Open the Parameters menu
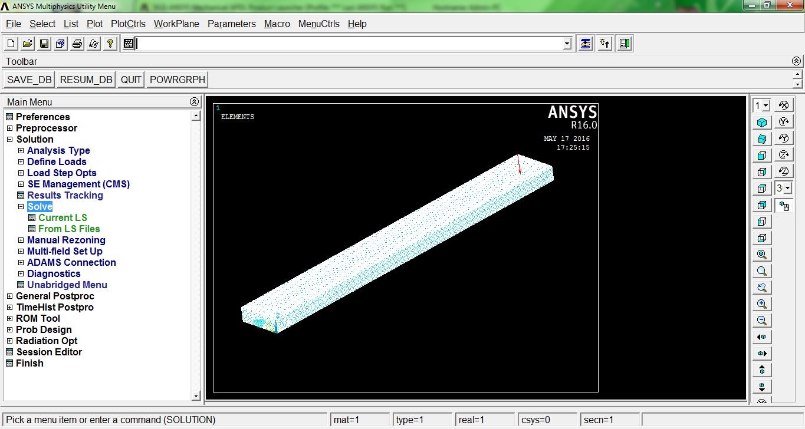The width and height of the screenshot is (805, 429). (x=232, y=24)
